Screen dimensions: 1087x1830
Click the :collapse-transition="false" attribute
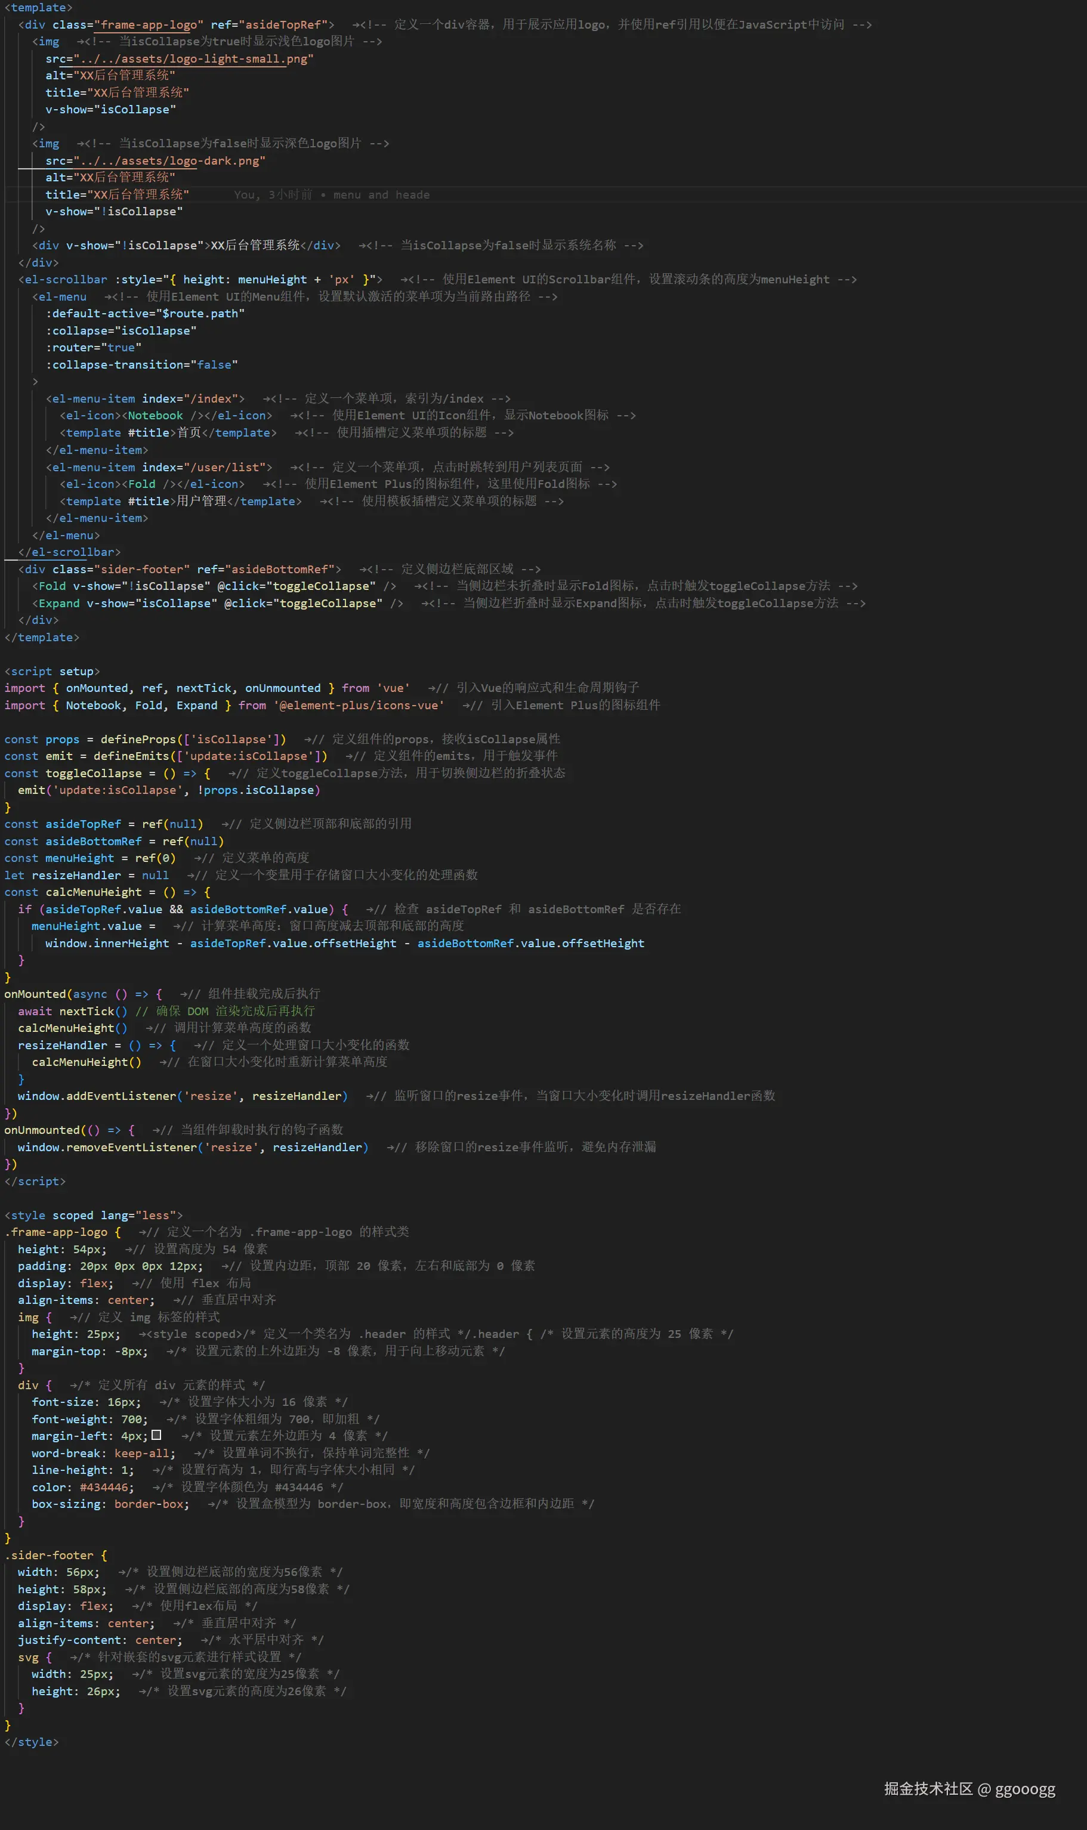[141, 364]
